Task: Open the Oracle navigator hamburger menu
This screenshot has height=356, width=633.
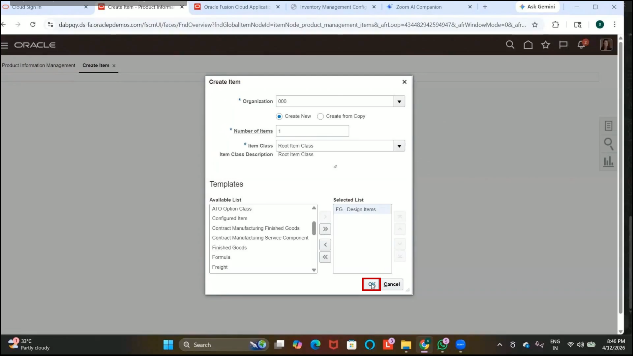Action: click(x=5, y=45)
